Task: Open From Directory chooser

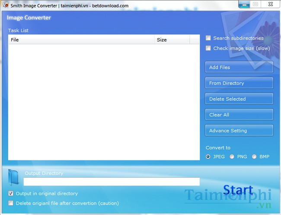Action: click(x=239, y=83)
